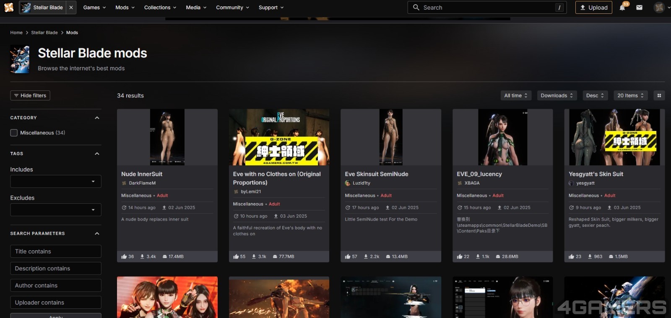Open the Downloads sort dropdown

click(x=557, y=95)
